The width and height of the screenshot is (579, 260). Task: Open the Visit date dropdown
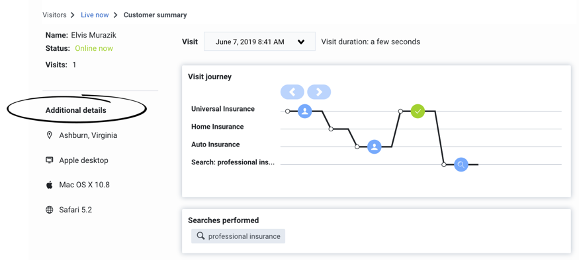point(259,42)
